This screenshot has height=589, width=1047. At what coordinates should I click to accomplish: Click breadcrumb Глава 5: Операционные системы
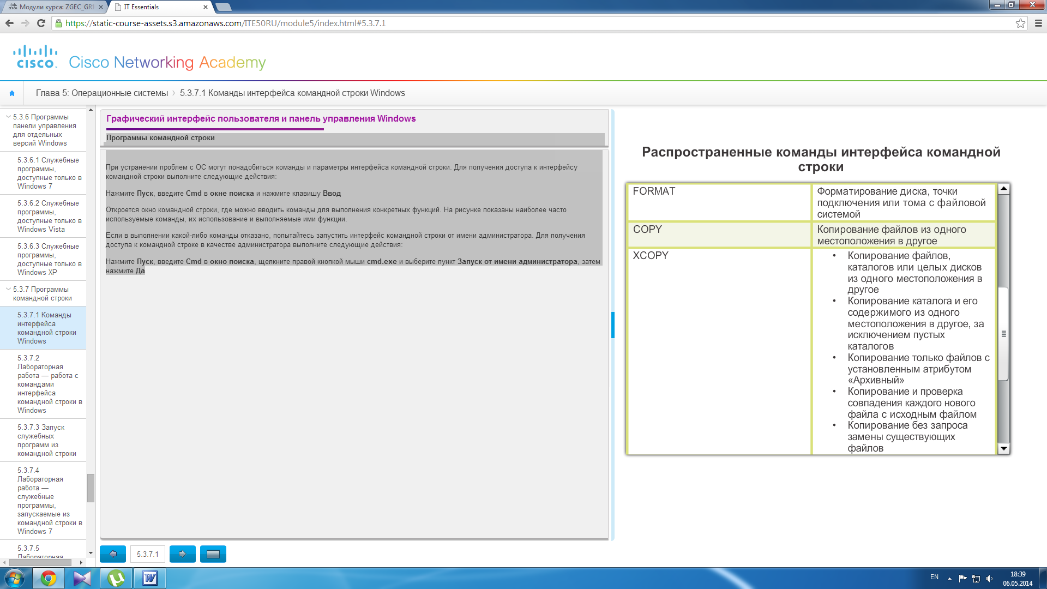pos(102,93)
